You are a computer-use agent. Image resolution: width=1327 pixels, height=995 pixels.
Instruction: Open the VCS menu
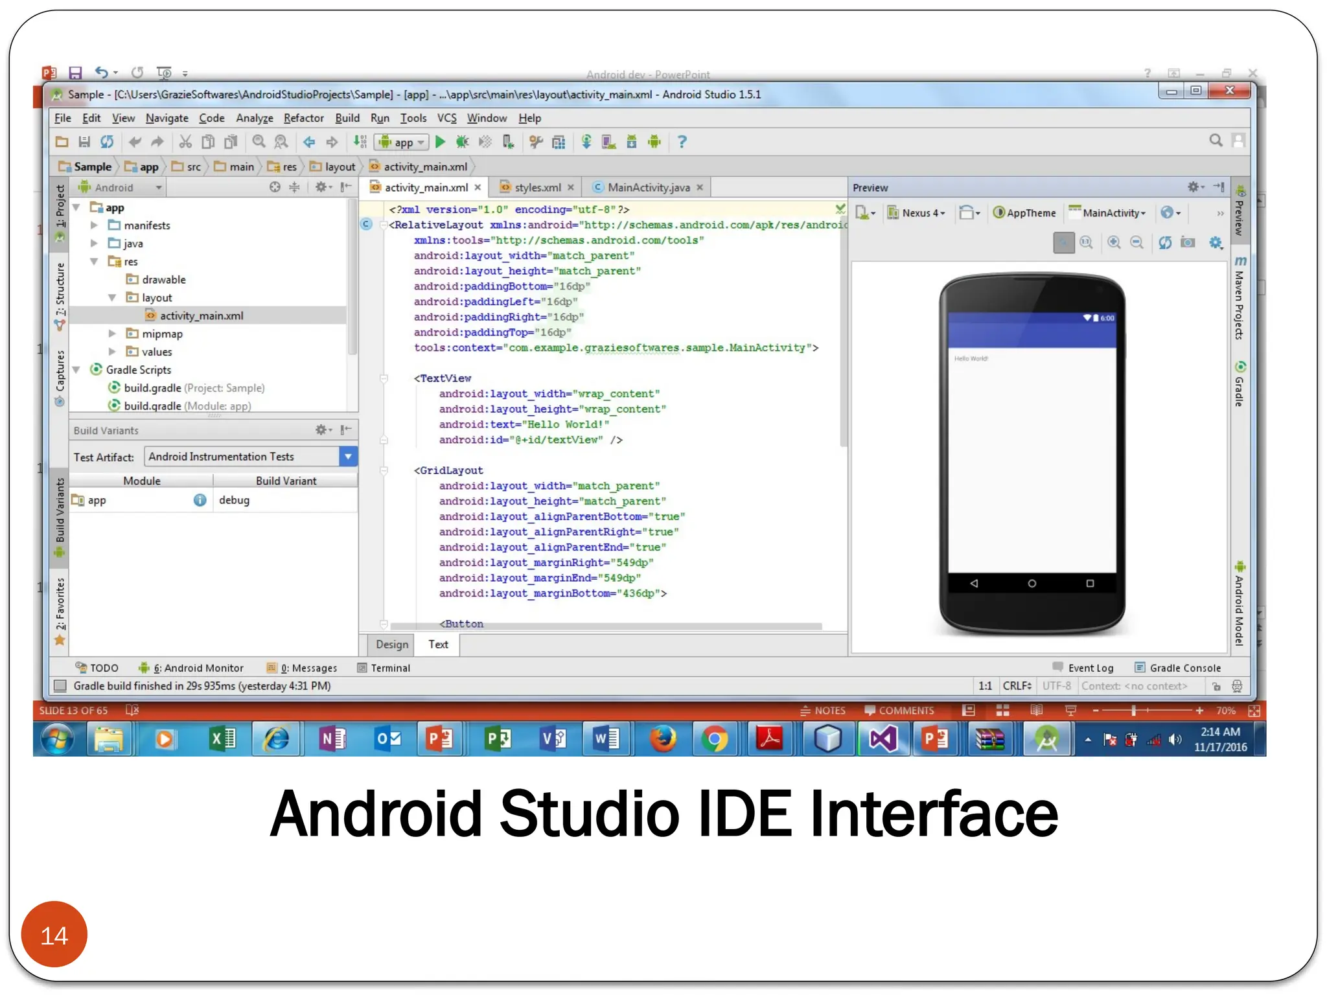tap(446, 118)
